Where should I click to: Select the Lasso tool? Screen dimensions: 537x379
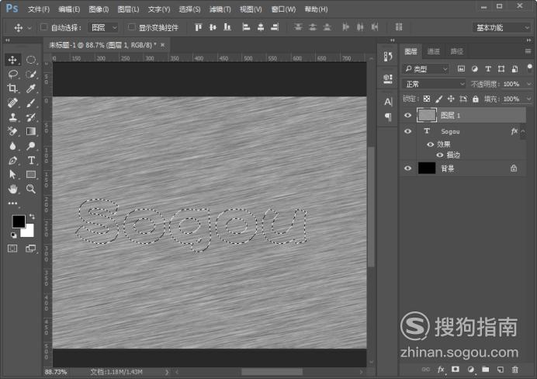click(12, 74)
